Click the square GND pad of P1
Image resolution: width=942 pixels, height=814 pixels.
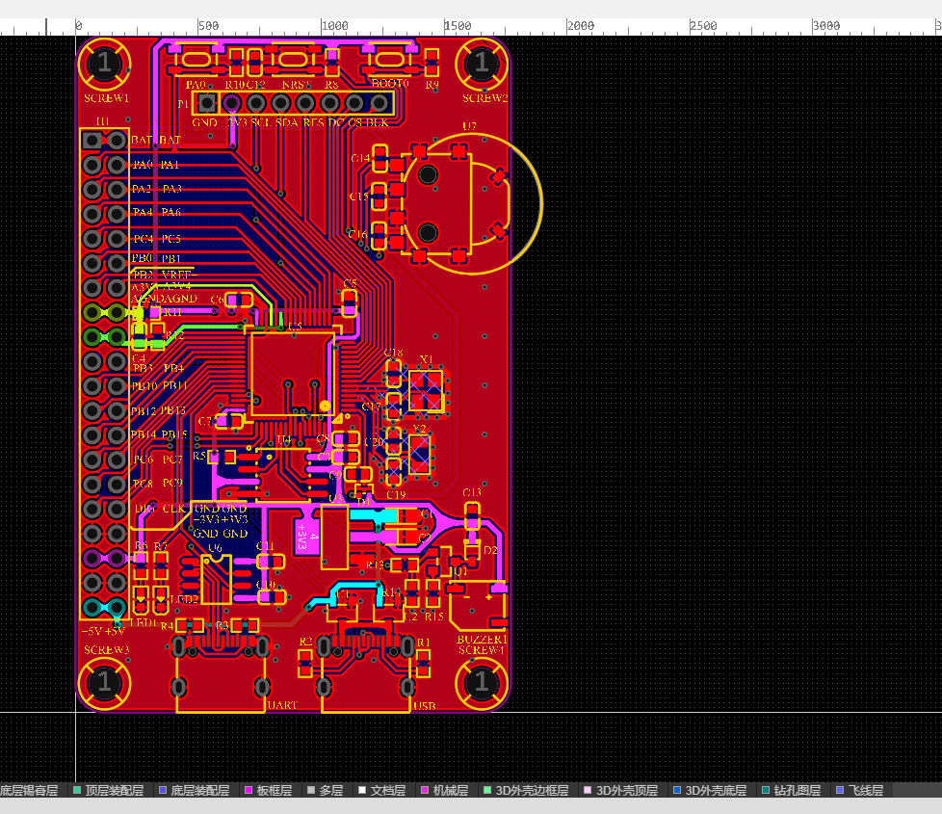tap(207, 103)
